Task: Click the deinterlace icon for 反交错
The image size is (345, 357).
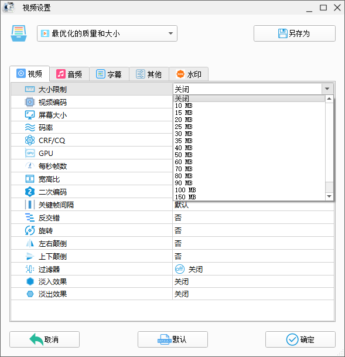Action: click(x=30, y=217)
